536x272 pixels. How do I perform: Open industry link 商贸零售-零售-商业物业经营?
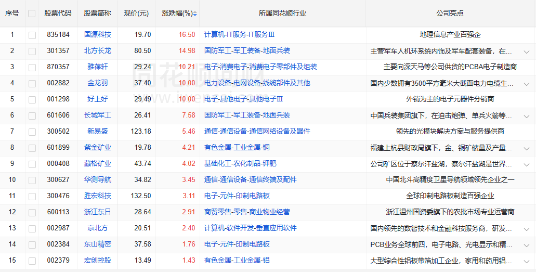247,212
